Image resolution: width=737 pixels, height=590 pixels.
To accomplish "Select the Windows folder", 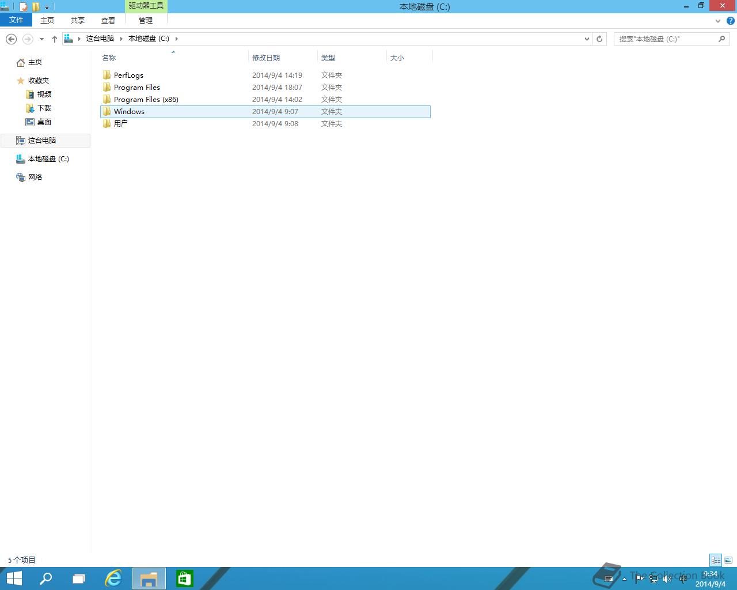I will click(x=265, y=112).
